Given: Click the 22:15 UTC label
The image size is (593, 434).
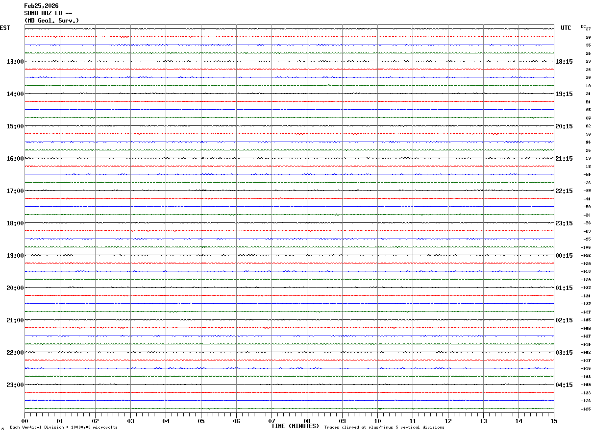Looking at the screenshot, I should pos(564,191).
